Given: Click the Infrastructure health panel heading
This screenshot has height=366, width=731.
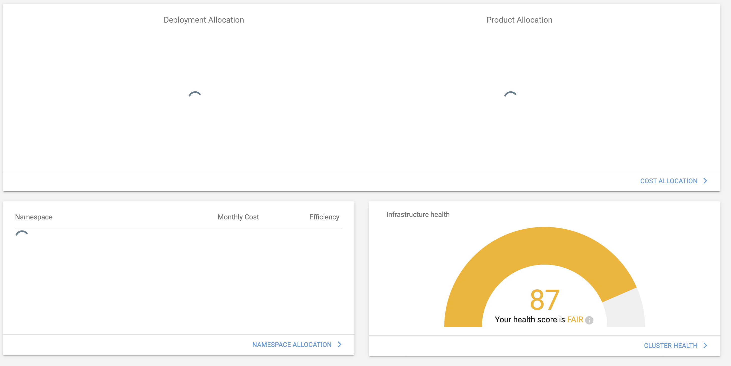Looking at the screenshot, I should [x=418, y=214].
